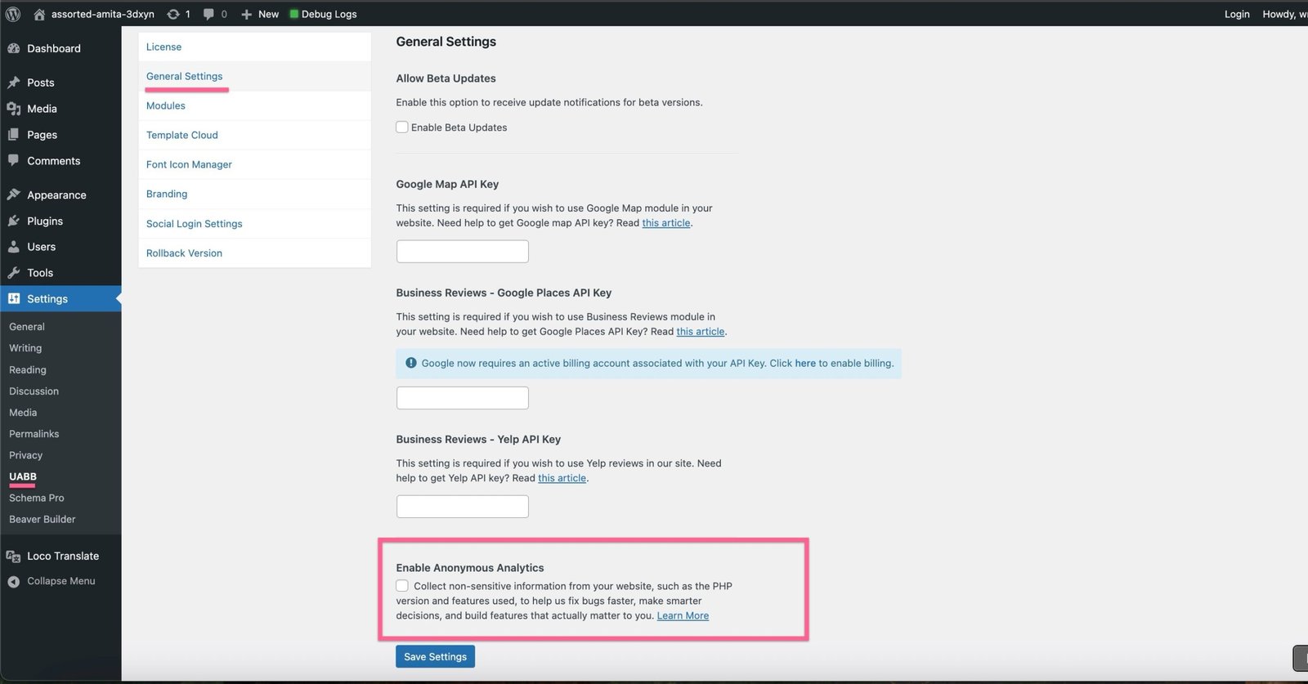Click the WordPress logo icon
Viewport: 1308px width, 684px height.
[13, 14]
